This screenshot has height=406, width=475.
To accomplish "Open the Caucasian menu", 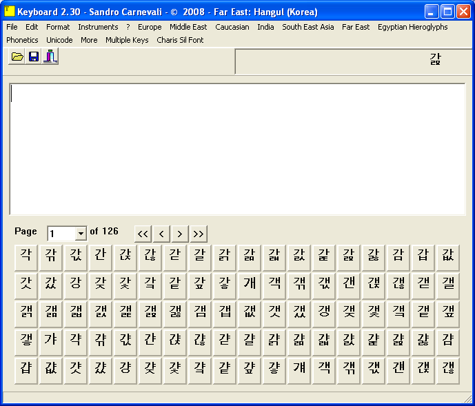I will 232,27.
